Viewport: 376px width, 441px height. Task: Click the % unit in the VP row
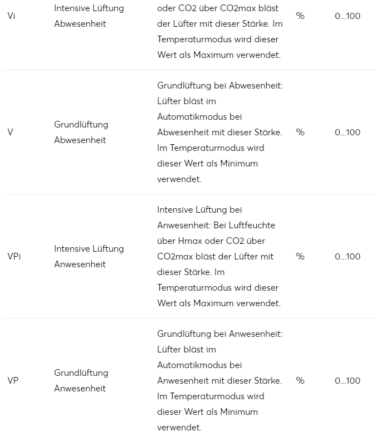pyautogui.click(x=300, y=381)
